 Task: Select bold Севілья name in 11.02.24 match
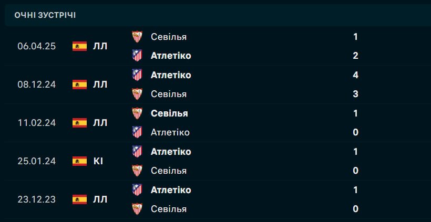(169, 113)
